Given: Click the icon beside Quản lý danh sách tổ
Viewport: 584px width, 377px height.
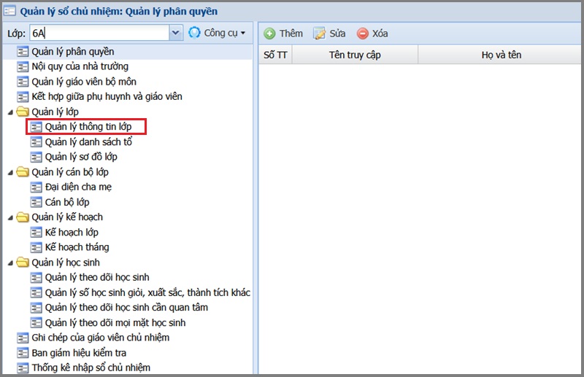Looking at the screenshot, I should click(x=36, y=141).
